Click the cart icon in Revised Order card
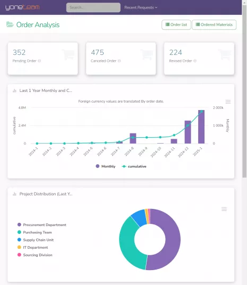Viewport: 247px width, 285px height. point(225,54)
